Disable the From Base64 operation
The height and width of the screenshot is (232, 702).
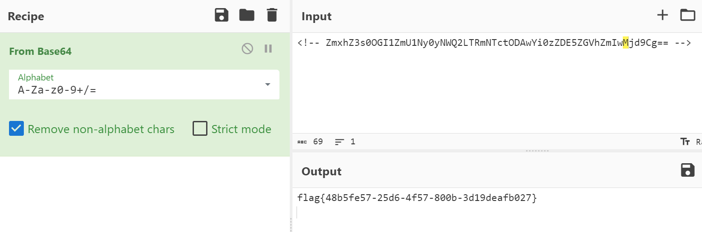pos(247,49)
